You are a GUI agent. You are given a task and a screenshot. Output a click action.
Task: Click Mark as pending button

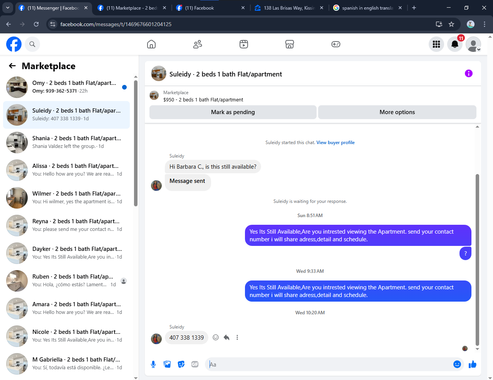[233, 112]
